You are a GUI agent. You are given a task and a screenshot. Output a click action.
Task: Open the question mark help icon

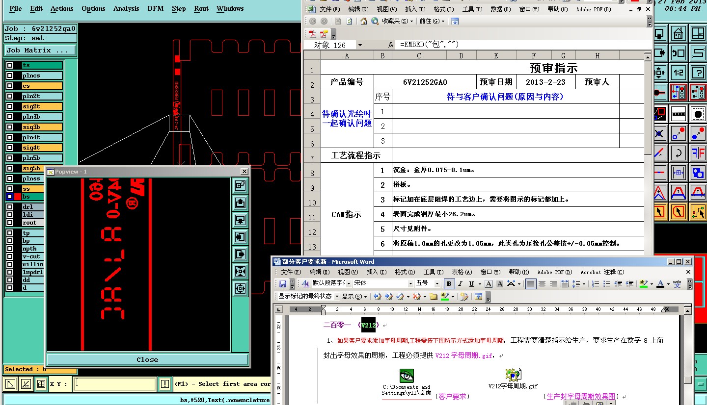click(x=698, y=73)
